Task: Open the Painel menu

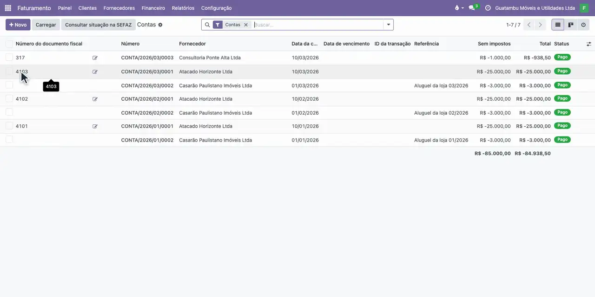Action: click(x=65, y=8)
